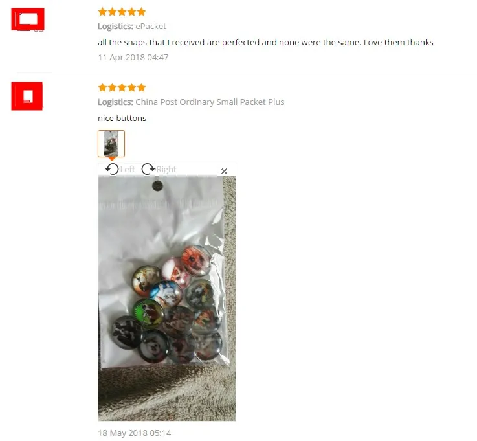The image size is (477, 441).
Task: Click the 18 May 2018 review date
Action: point(135,433)
